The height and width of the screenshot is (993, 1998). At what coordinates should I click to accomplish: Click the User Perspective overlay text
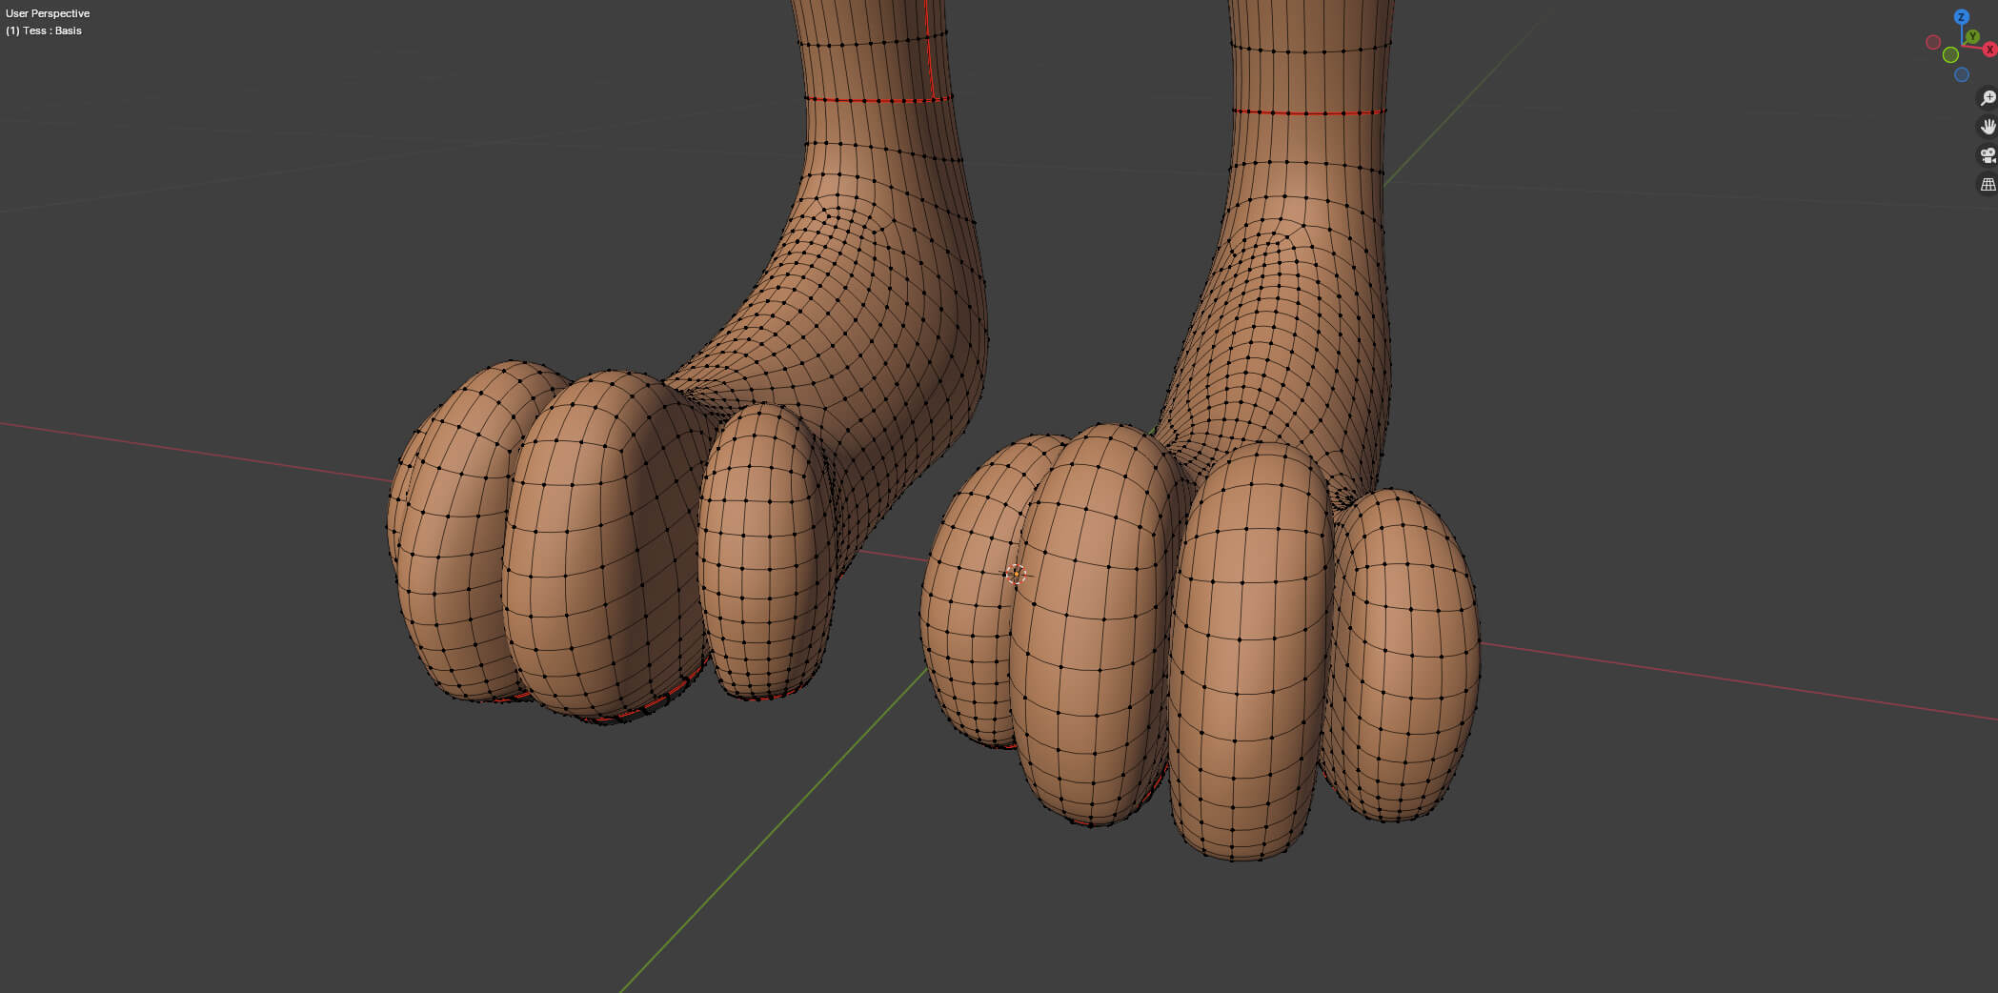[x=48, y=13]
